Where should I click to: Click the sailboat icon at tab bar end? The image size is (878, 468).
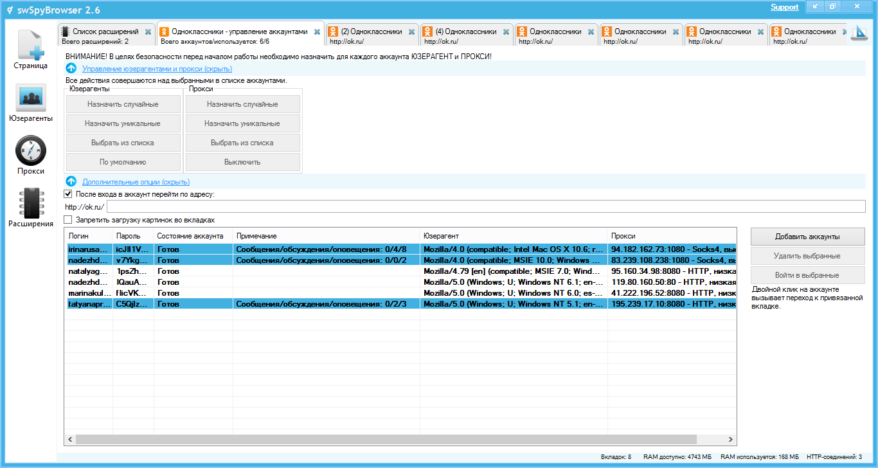coord(859,34)
